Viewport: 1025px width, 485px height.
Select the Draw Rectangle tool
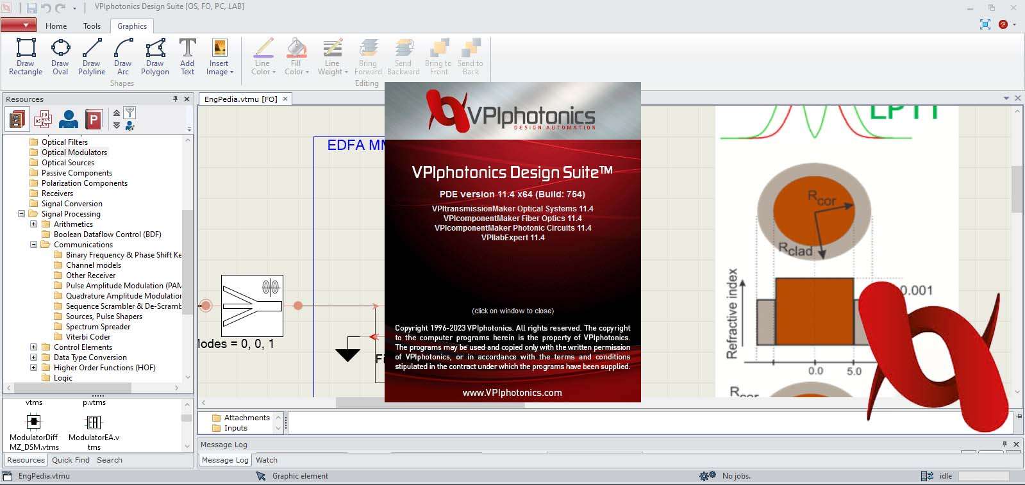click(26, 56)
